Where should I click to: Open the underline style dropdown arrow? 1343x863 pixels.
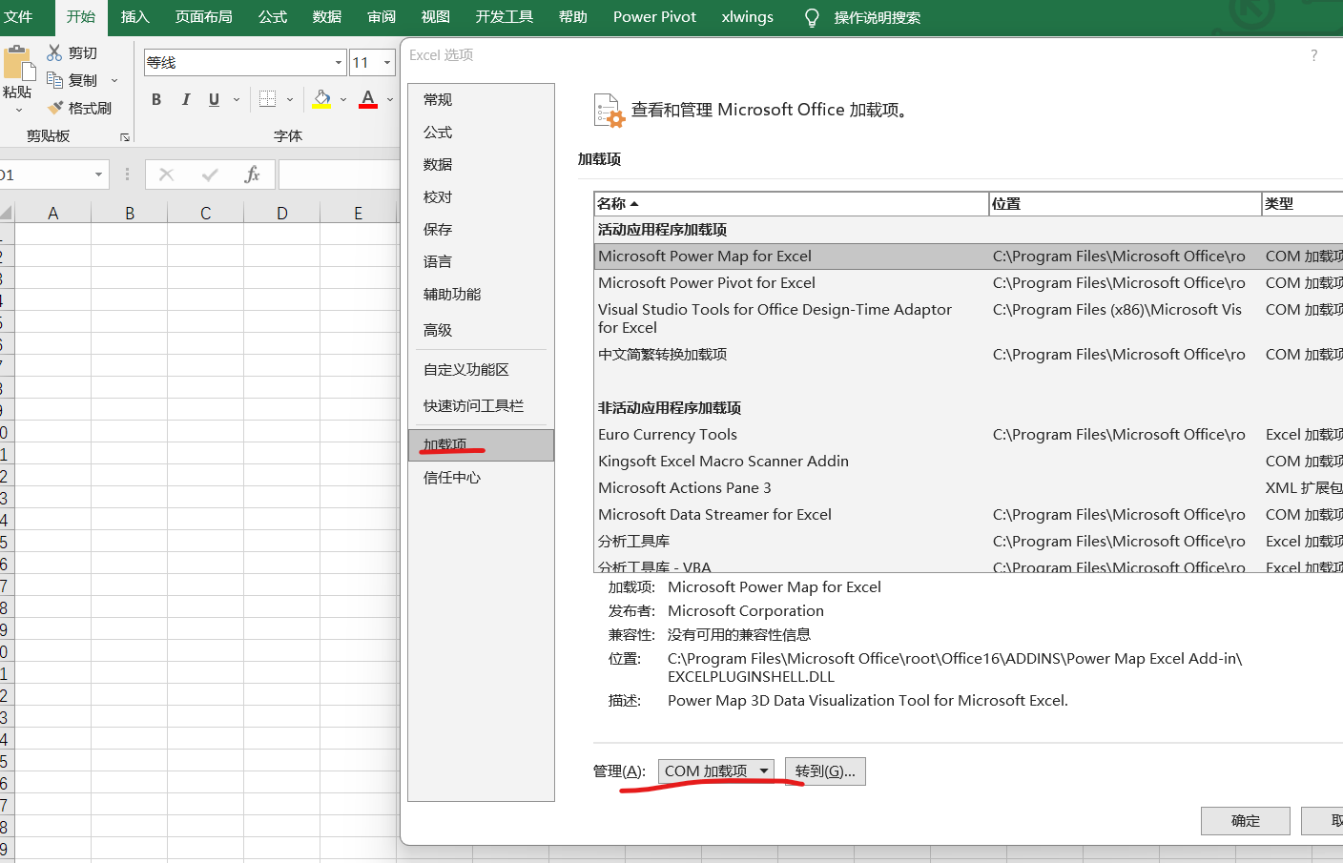pos(237,99)
